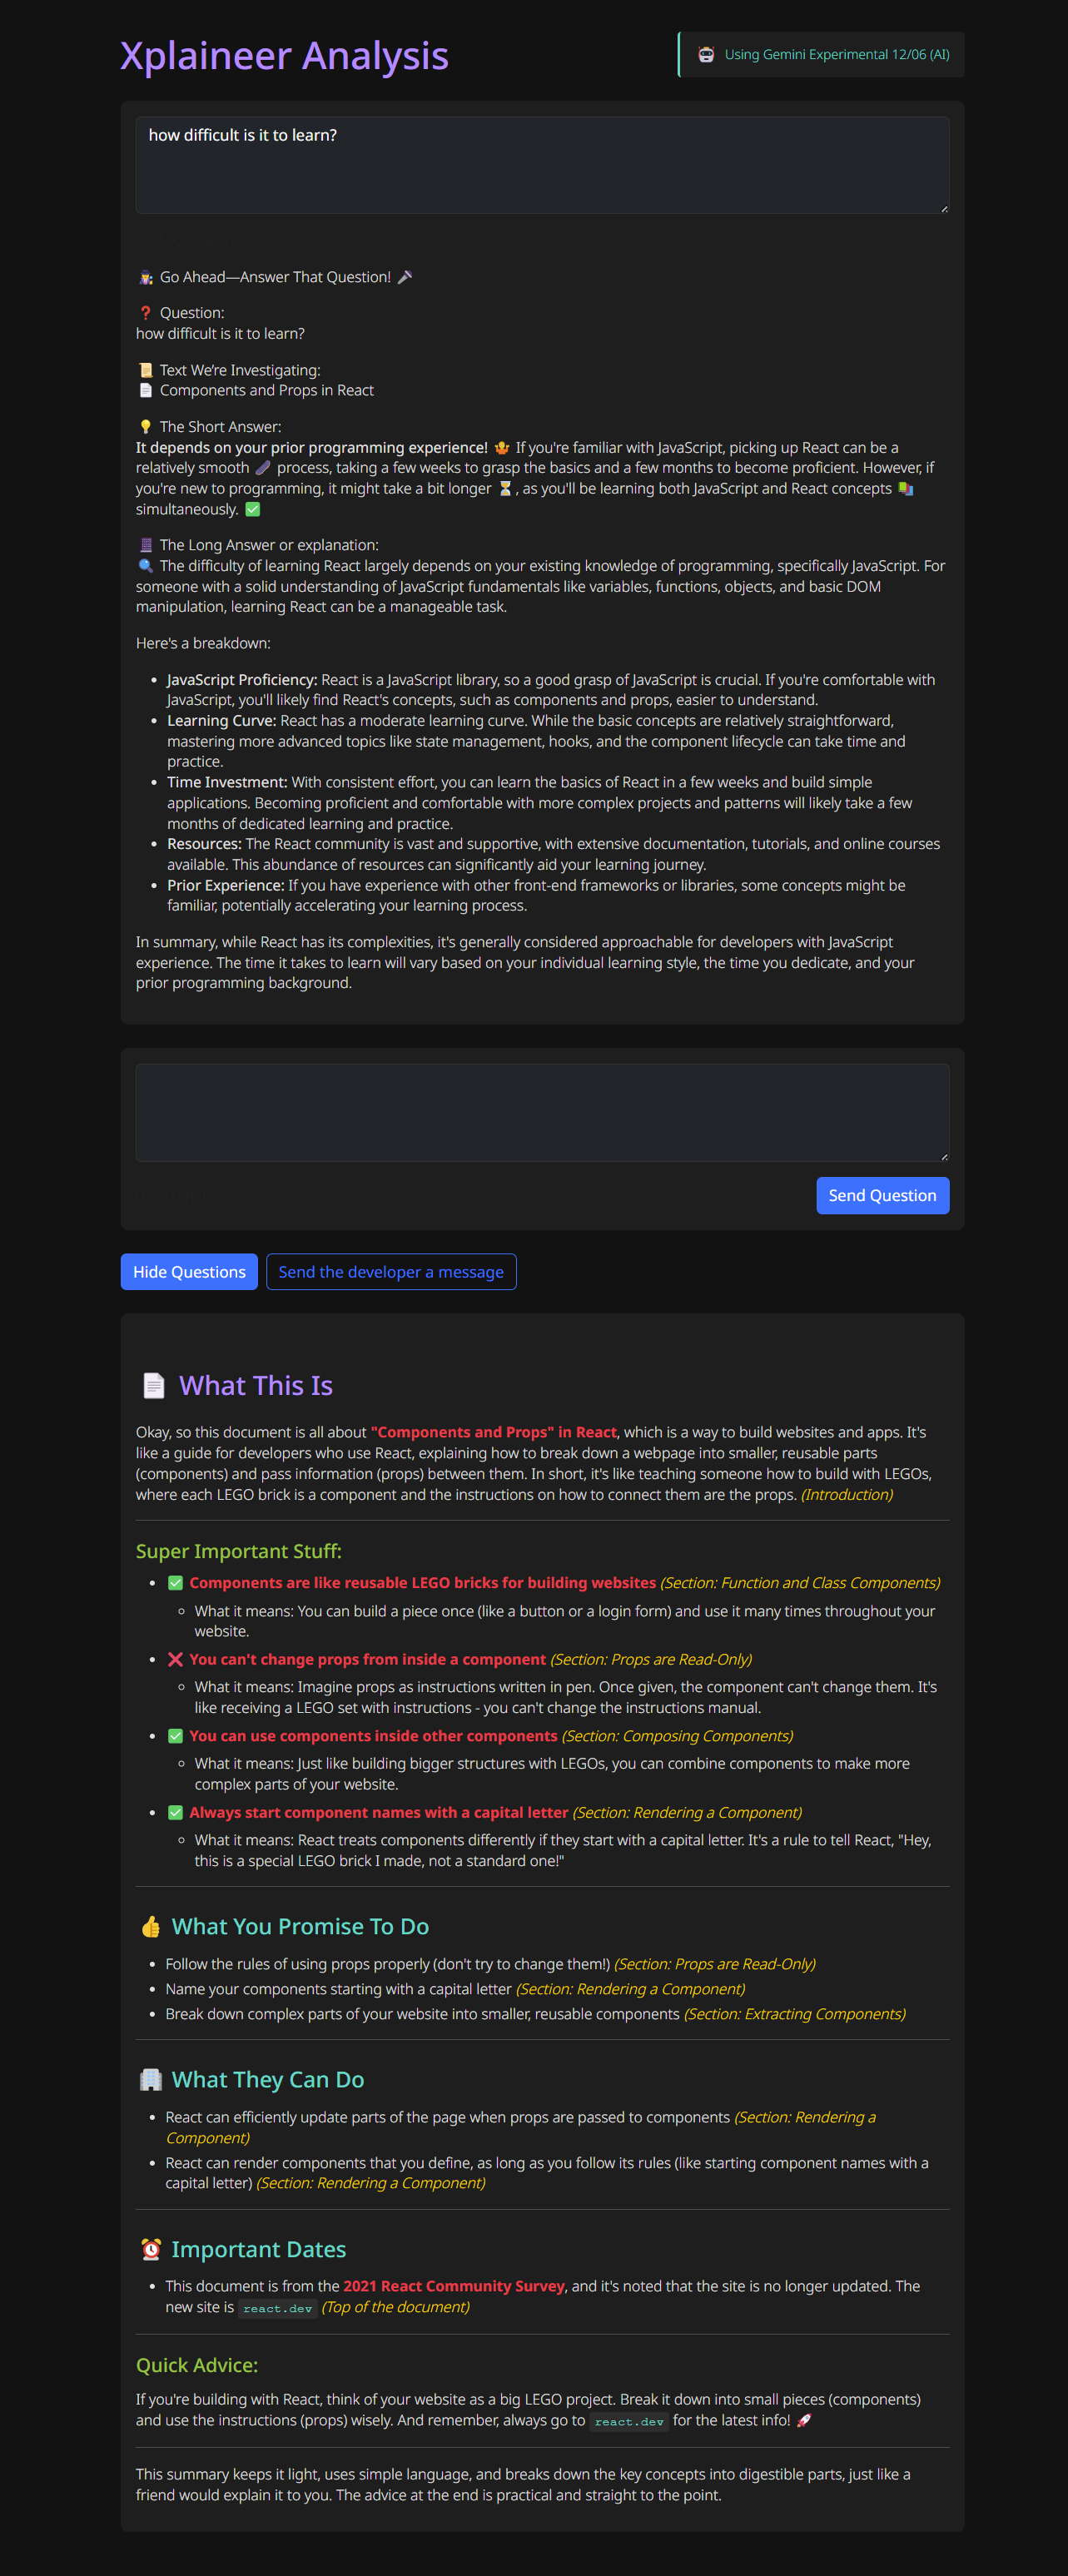Click '(Section: Extracting Components)' reference
The height and width of the screenshot is (2576, 1068).
tap(795, 2013)
